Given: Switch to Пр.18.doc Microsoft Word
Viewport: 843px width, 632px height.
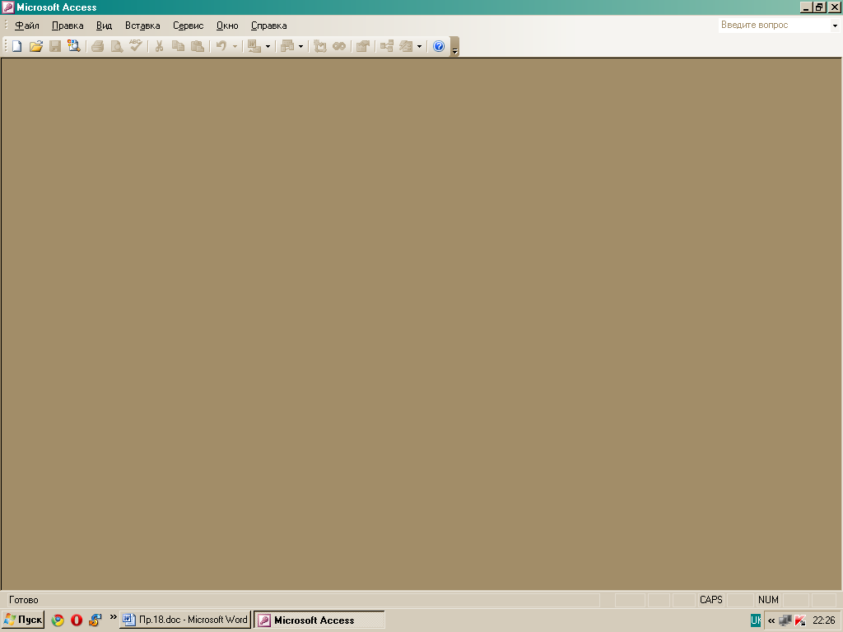Looking at the screenshot, I should pyautogui.click(x=185, y=620).
